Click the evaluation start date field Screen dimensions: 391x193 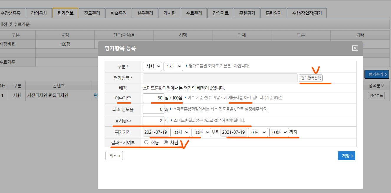156,132
